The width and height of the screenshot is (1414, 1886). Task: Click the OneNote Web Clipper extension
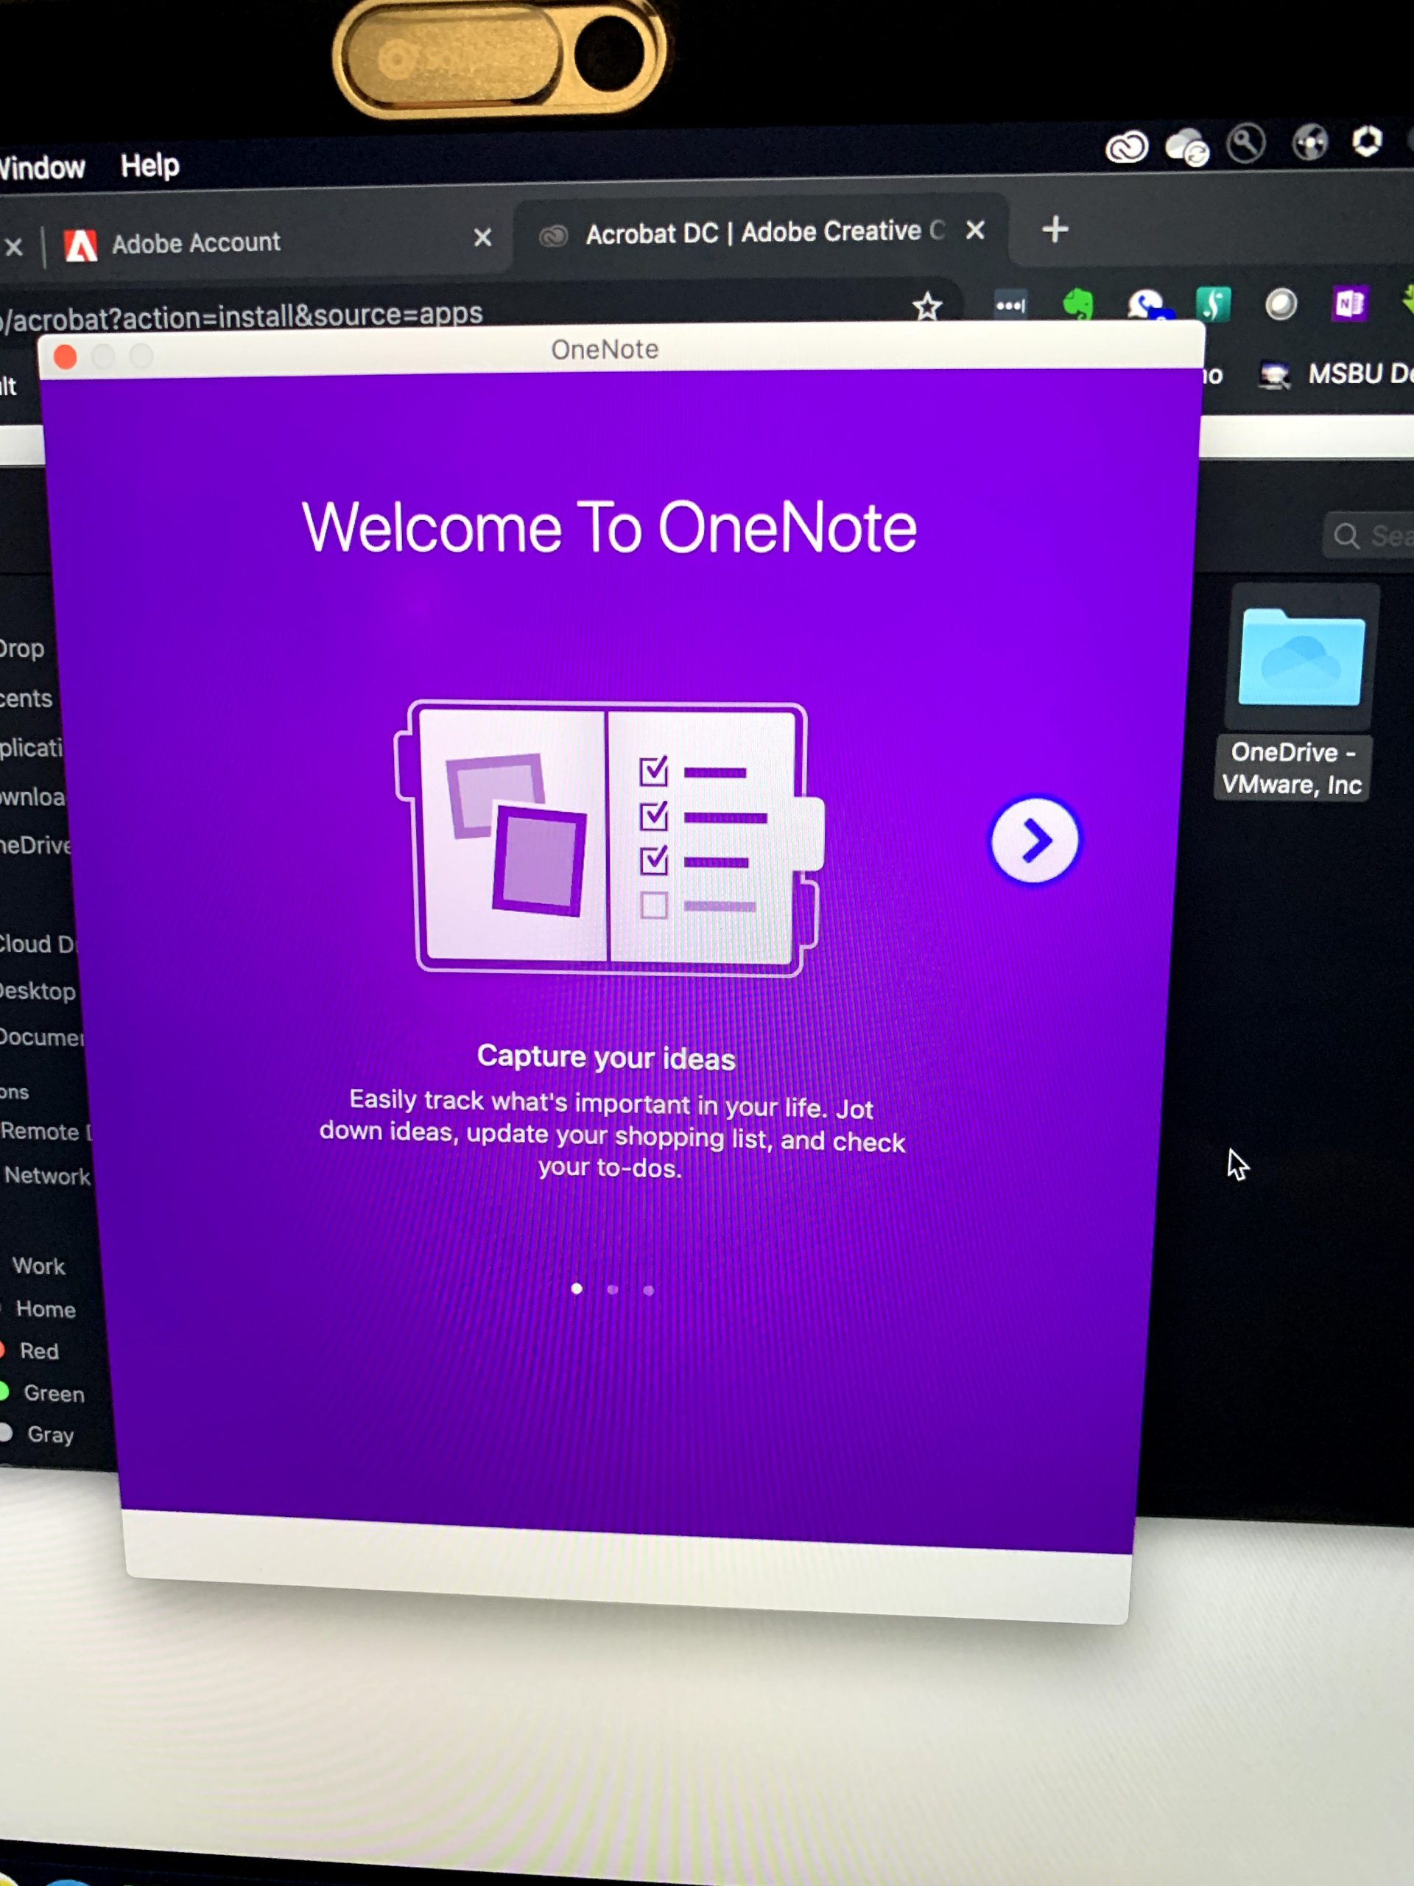[1349, 303]
